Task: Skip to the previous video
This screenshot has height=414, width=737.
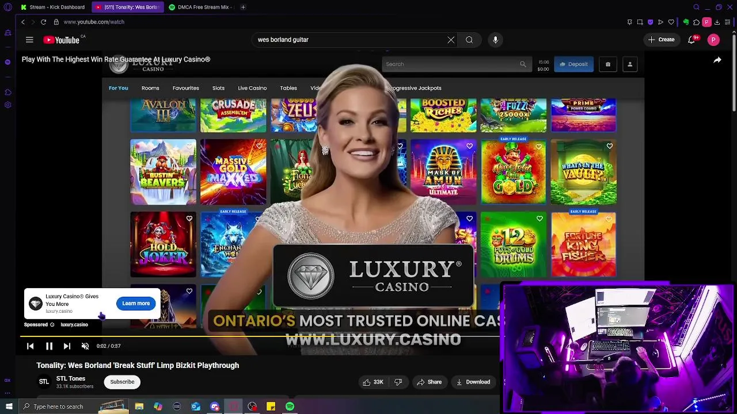Action: tap(30, 346)
